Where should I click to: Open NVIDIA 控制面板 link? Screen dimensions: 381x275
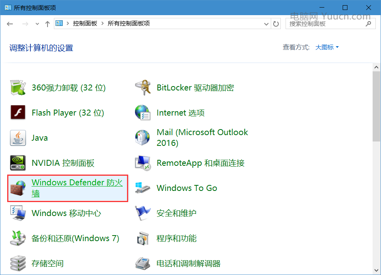click(x=63, y=163)
